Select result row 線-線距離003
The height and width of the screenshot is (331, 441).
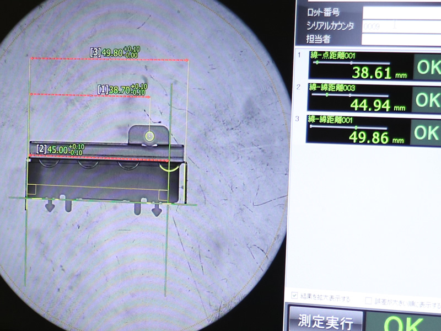374,98
